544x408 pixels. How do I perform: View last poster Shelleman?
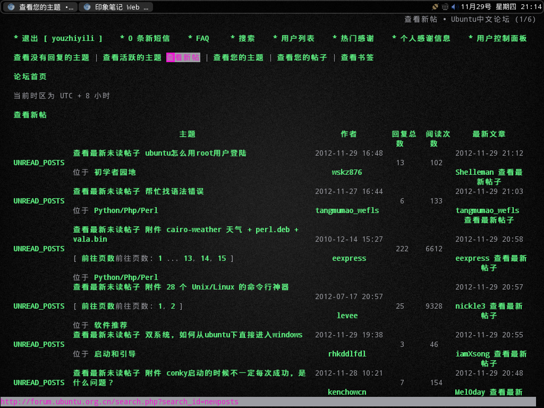pyautogui.click(x=474, y=173)
